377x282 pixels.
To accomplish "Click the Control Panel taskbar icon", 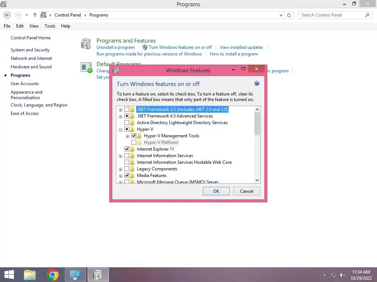I will click(x=75, y=275).
